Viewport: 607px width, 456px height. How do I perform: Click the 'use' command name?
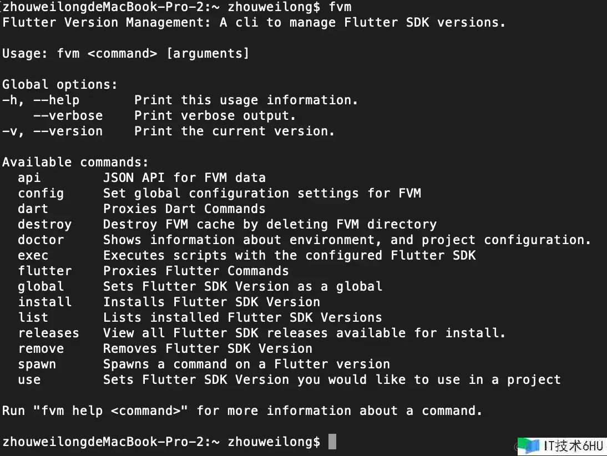click(29, 380)
